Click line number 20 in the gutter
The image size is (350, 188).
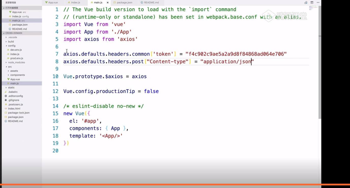click(55, 151)
